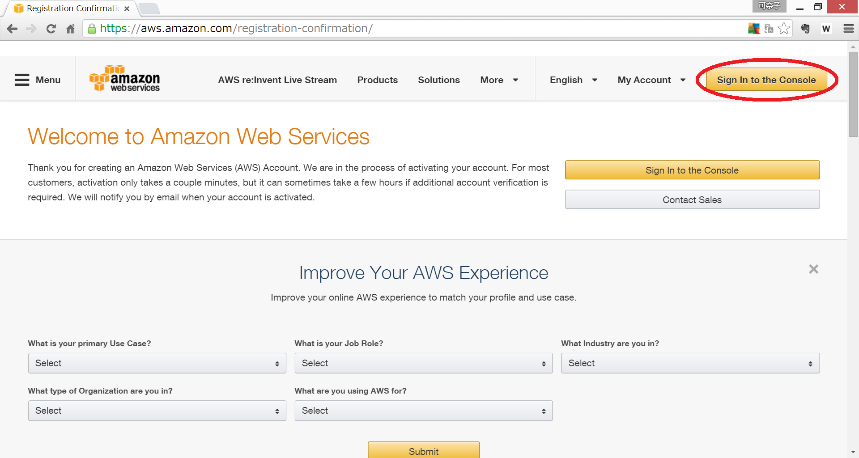Screen dimensions: 859x458
Task: Click the circled Sign In to the Console button
Action: click(766, 80)
